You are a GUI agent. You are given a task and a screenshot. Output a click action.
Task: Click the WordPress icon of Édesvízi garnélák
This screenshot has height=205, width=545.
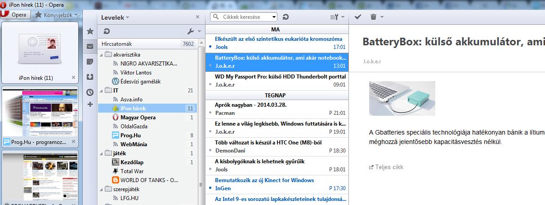[x=116, y=82]
